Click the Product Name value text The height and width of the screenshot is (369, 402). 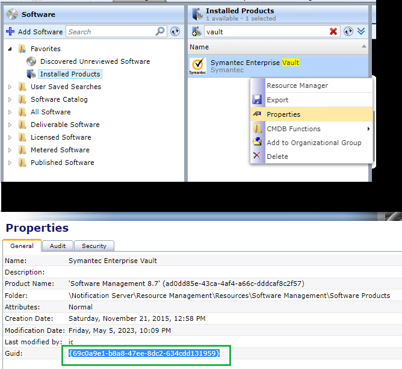pos(187,284)
